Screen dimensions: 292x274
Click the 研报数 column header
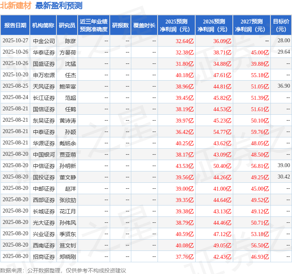point(120,25)
